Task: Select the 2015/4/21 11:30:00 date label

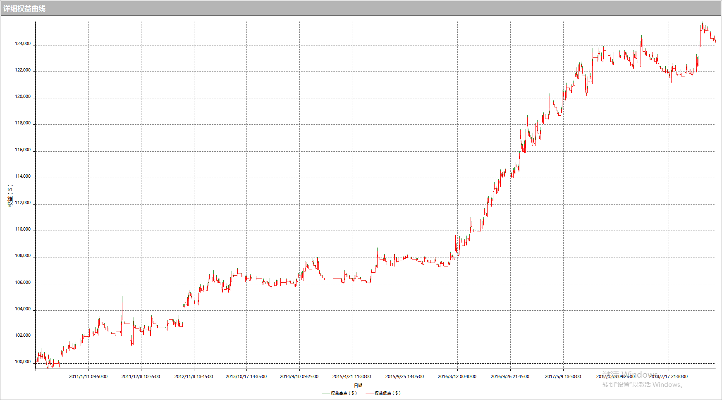Action: click(351, 376)
